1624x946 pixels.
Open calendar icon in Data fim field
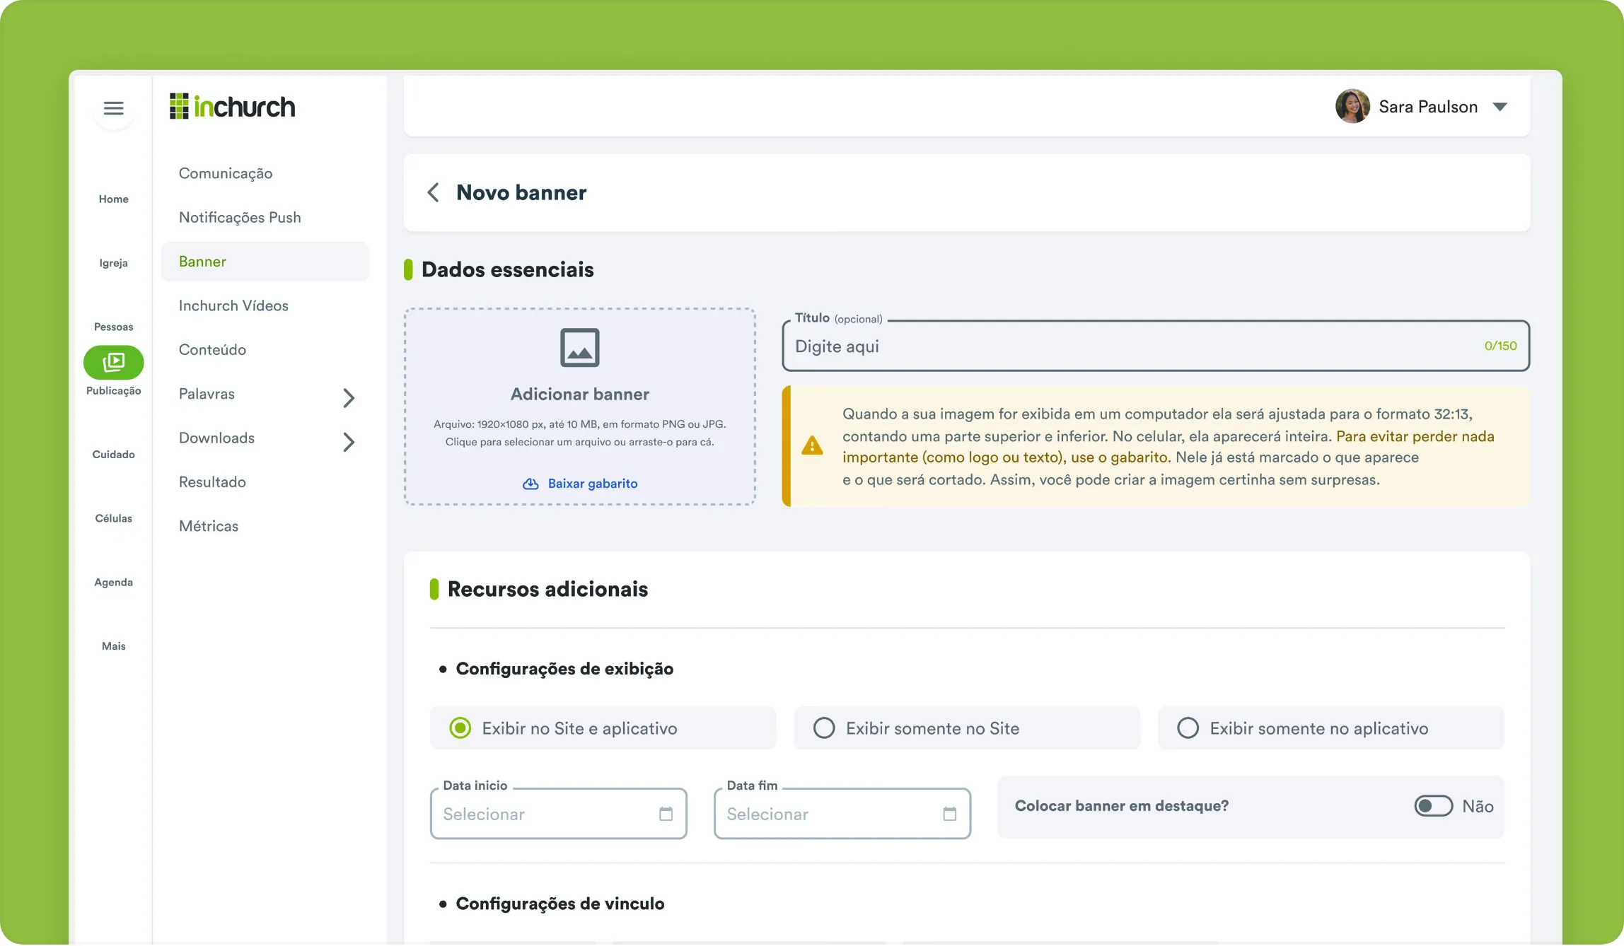(x=949, y=814)
